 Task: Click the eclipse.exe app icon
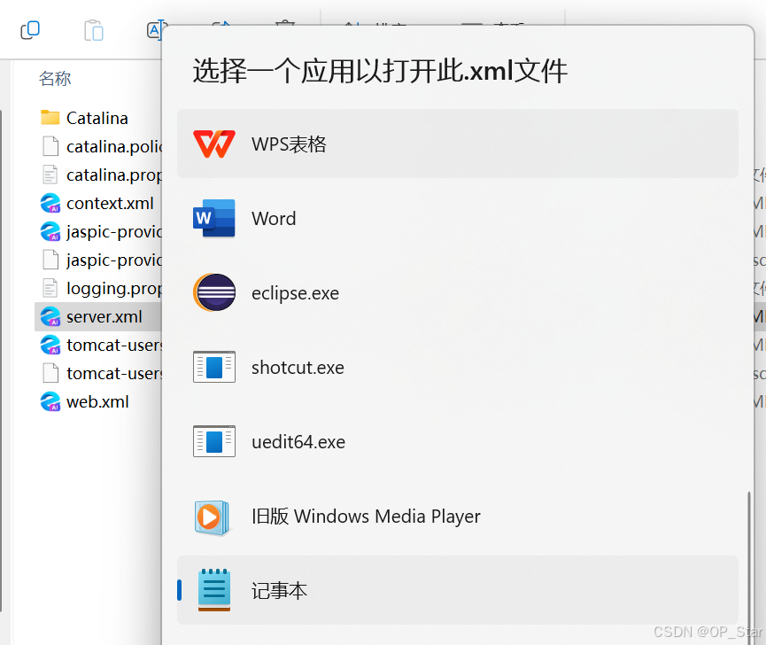[x=214, y=292]
